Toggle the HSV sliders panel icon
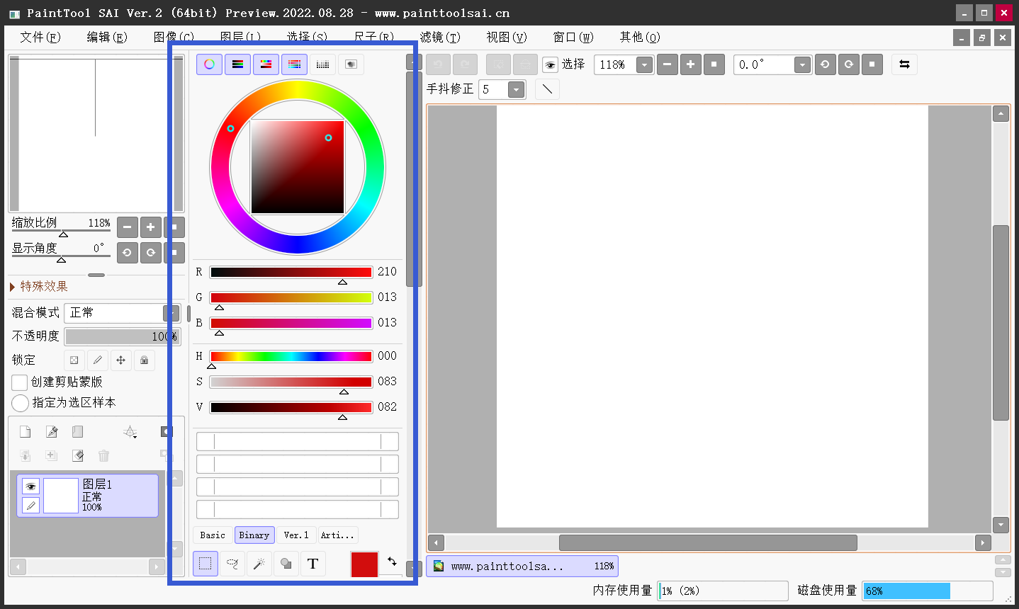 266,64
